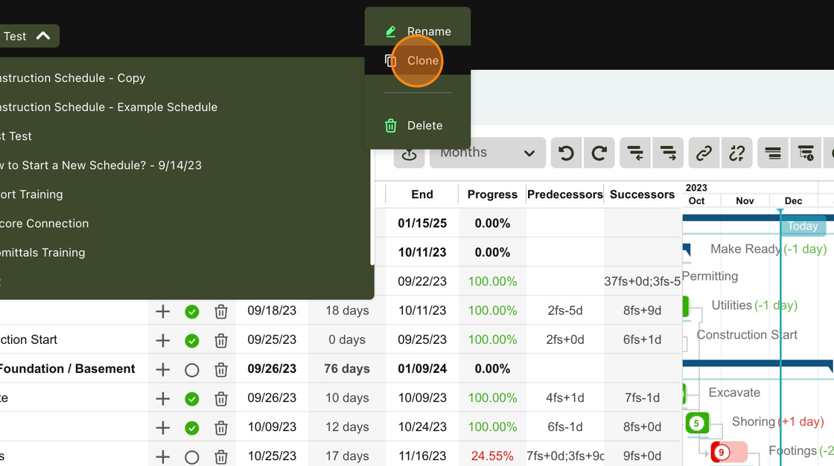Click the Make Ready label in the Gantt chart
This screenshot has width=834, height=466.
[745, 249]
